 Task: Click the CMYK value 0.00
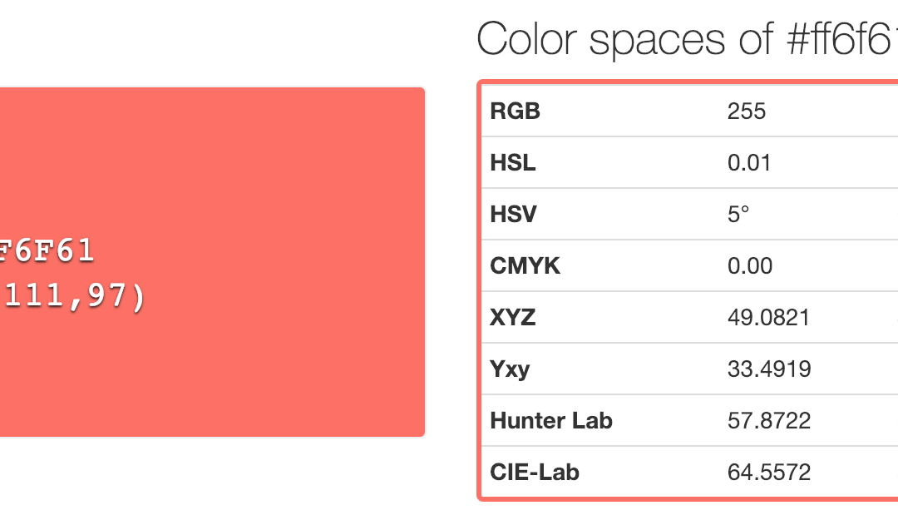tap(749, 265)
